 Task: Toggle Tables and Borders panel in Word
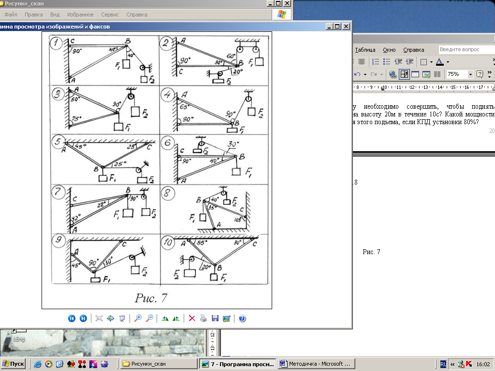(404, 74)
